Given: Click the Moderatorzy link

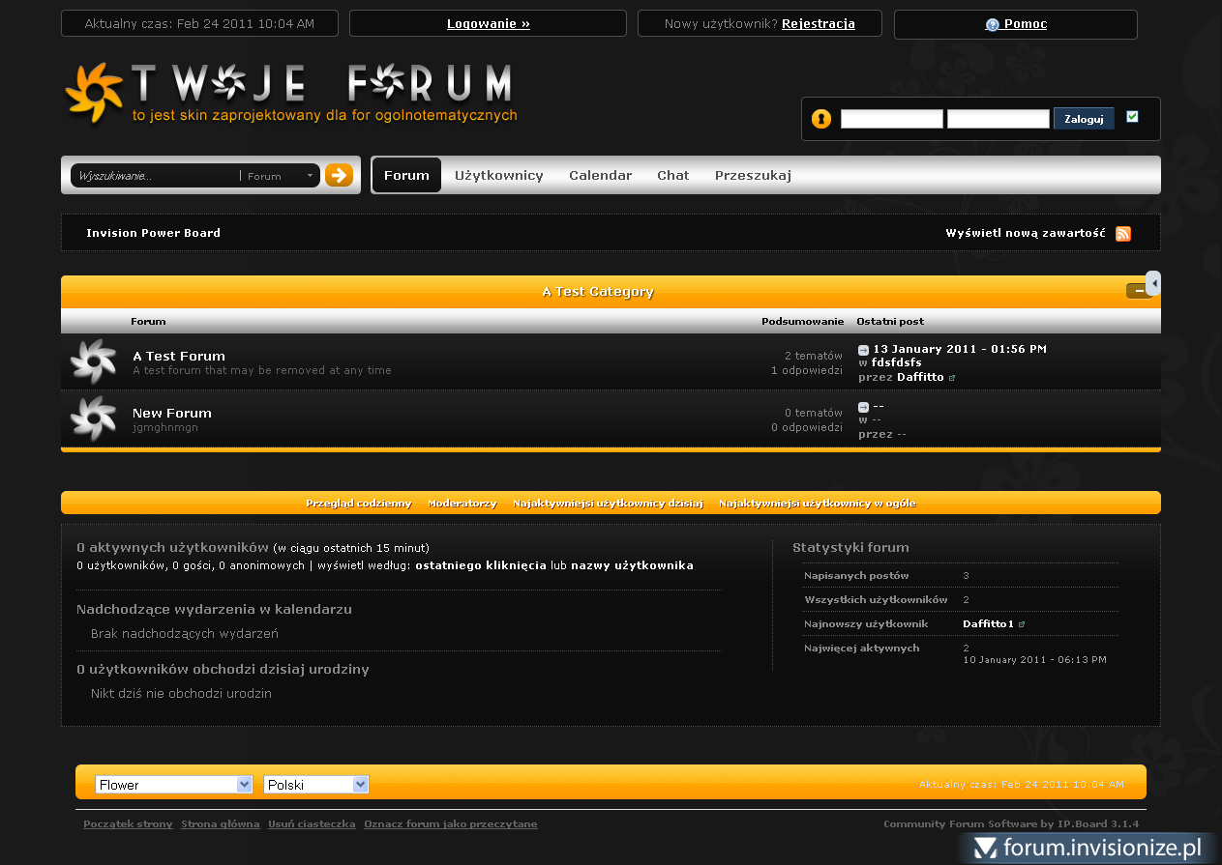Looking at the screenshot, I should [x=462, y=504].
